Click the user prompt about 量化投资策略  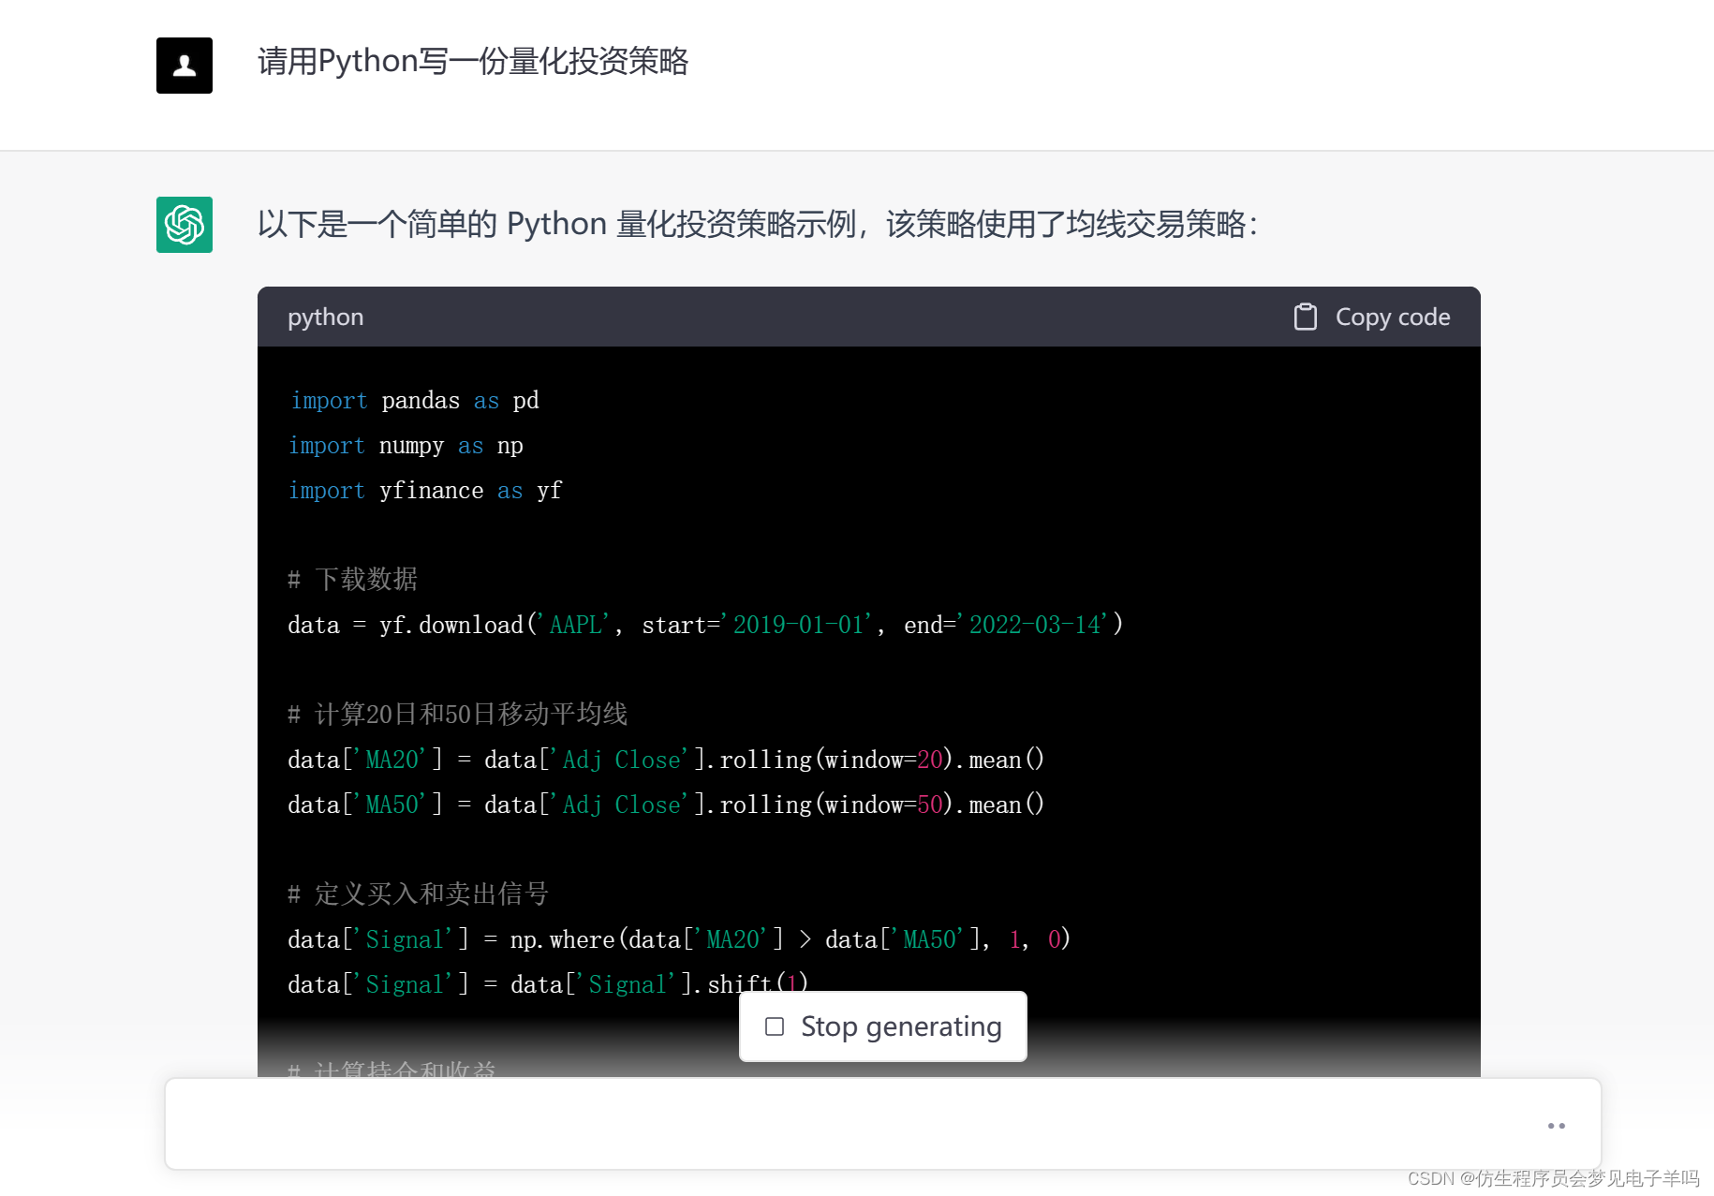pos(473,62)
